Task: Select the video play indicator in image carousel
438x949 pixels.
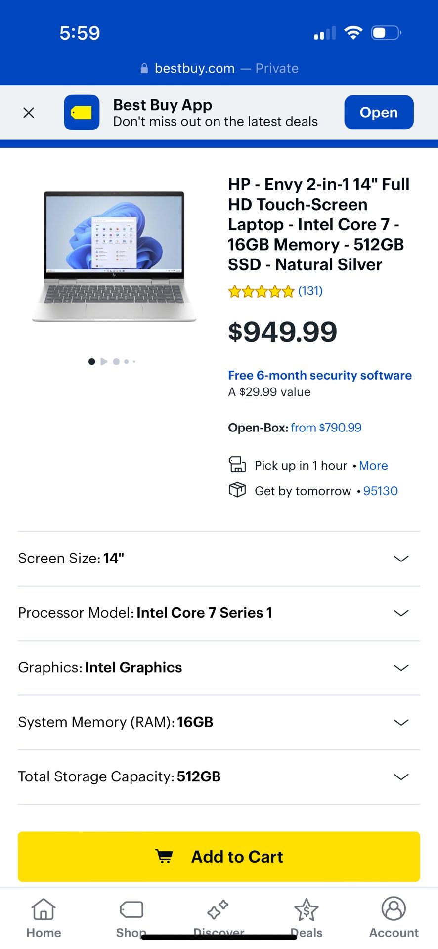Action: tap(104, 362)
